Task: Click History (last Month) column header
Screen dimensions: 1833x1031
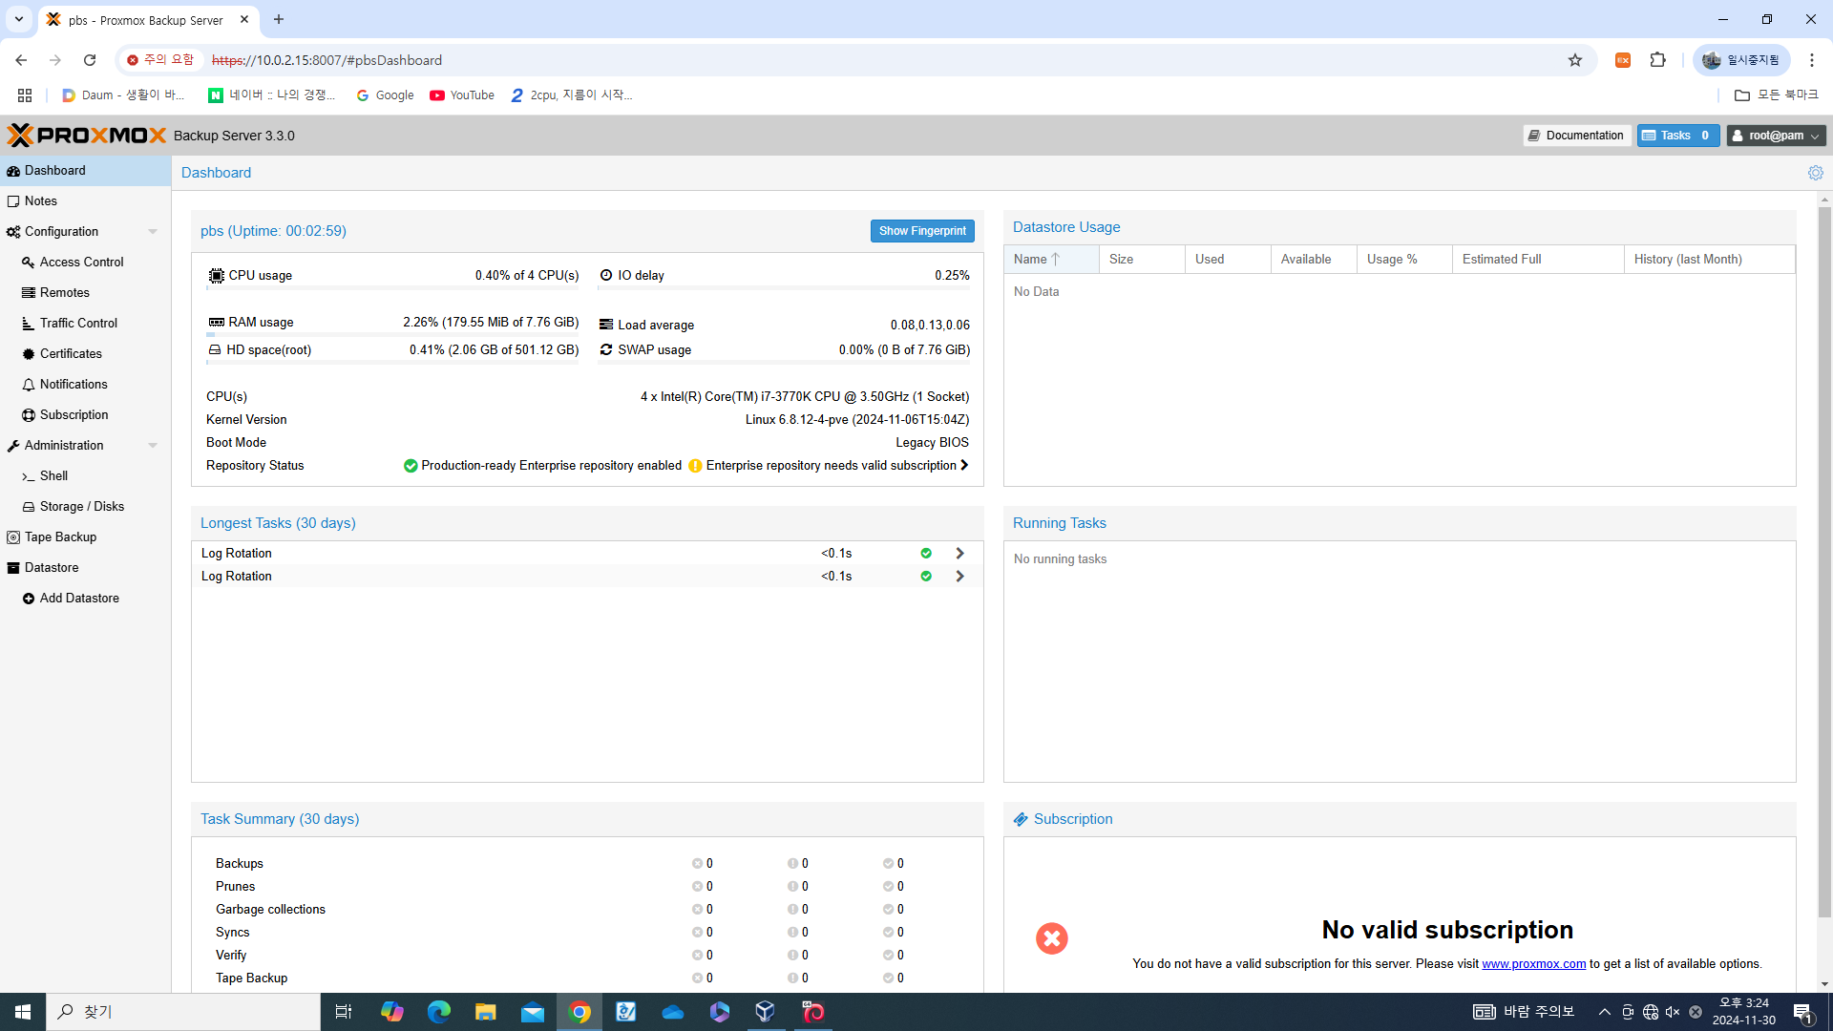Action: tap(1710, 260)
